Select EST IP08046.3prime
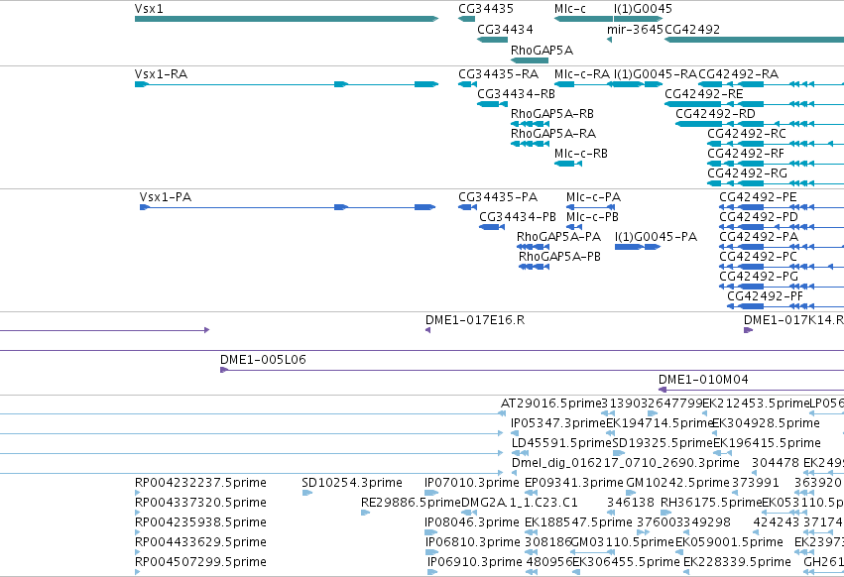This screenshot has height=577, width=844. pyautogui.click(x=431, y=532)
